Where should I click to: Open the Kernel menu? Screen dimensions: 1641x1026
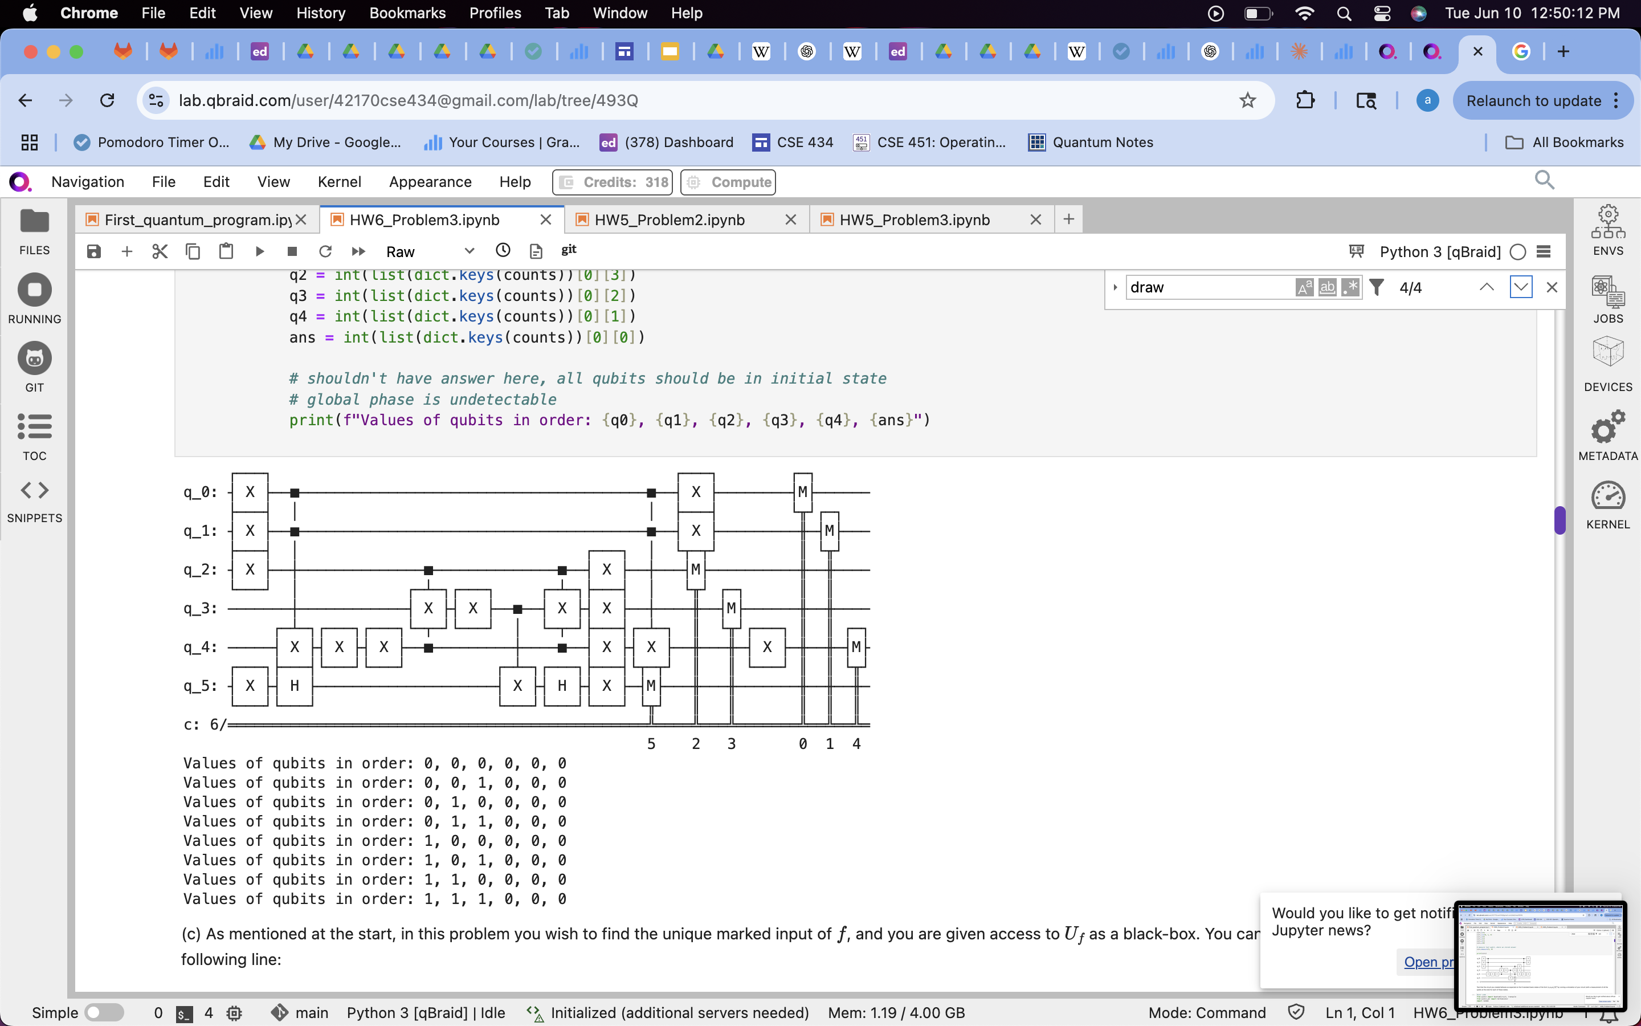339,182
